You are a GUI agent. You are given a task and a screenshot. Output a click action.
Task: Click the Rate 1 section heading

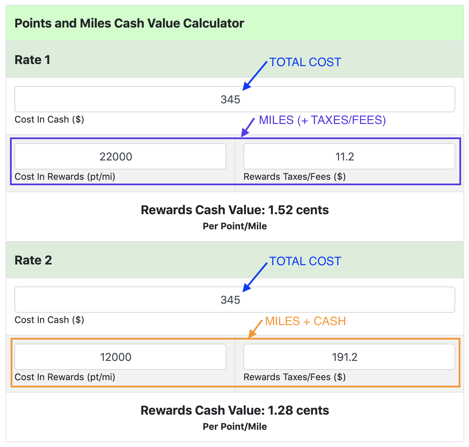pos(32,60)
